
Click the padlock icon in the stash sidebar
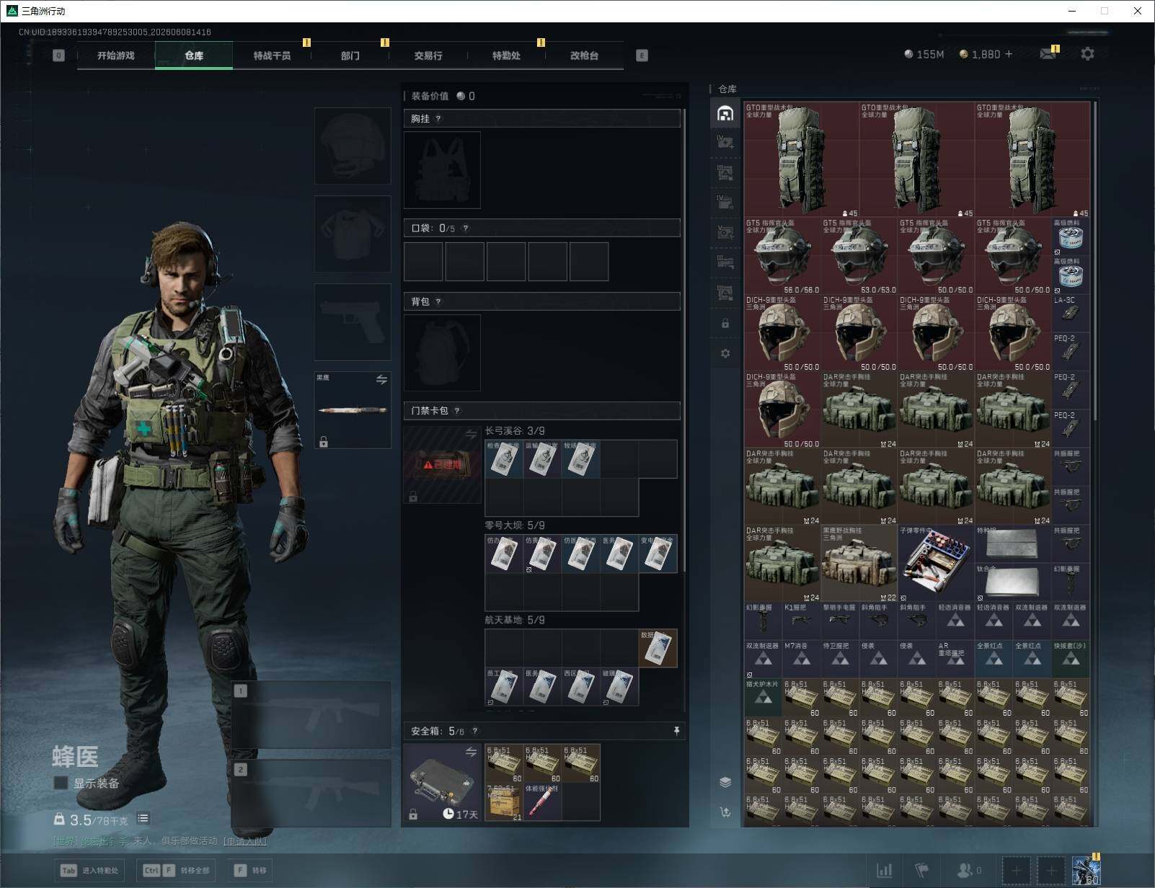pos(725,324)
